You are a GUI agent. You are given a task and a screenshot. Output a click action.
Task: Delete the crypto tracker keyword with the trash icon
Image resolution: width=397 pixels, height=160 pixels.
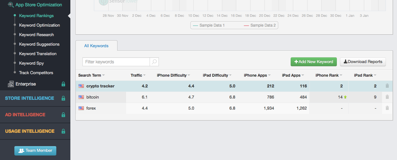387,86
